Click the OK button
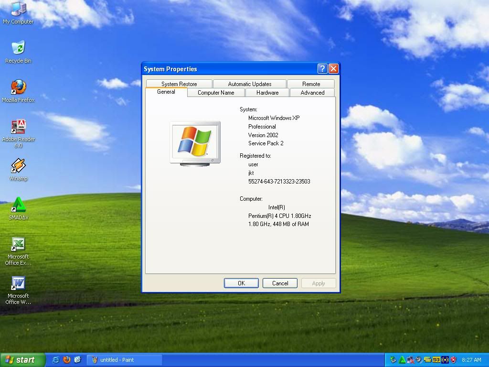 [x=241, y=283]
